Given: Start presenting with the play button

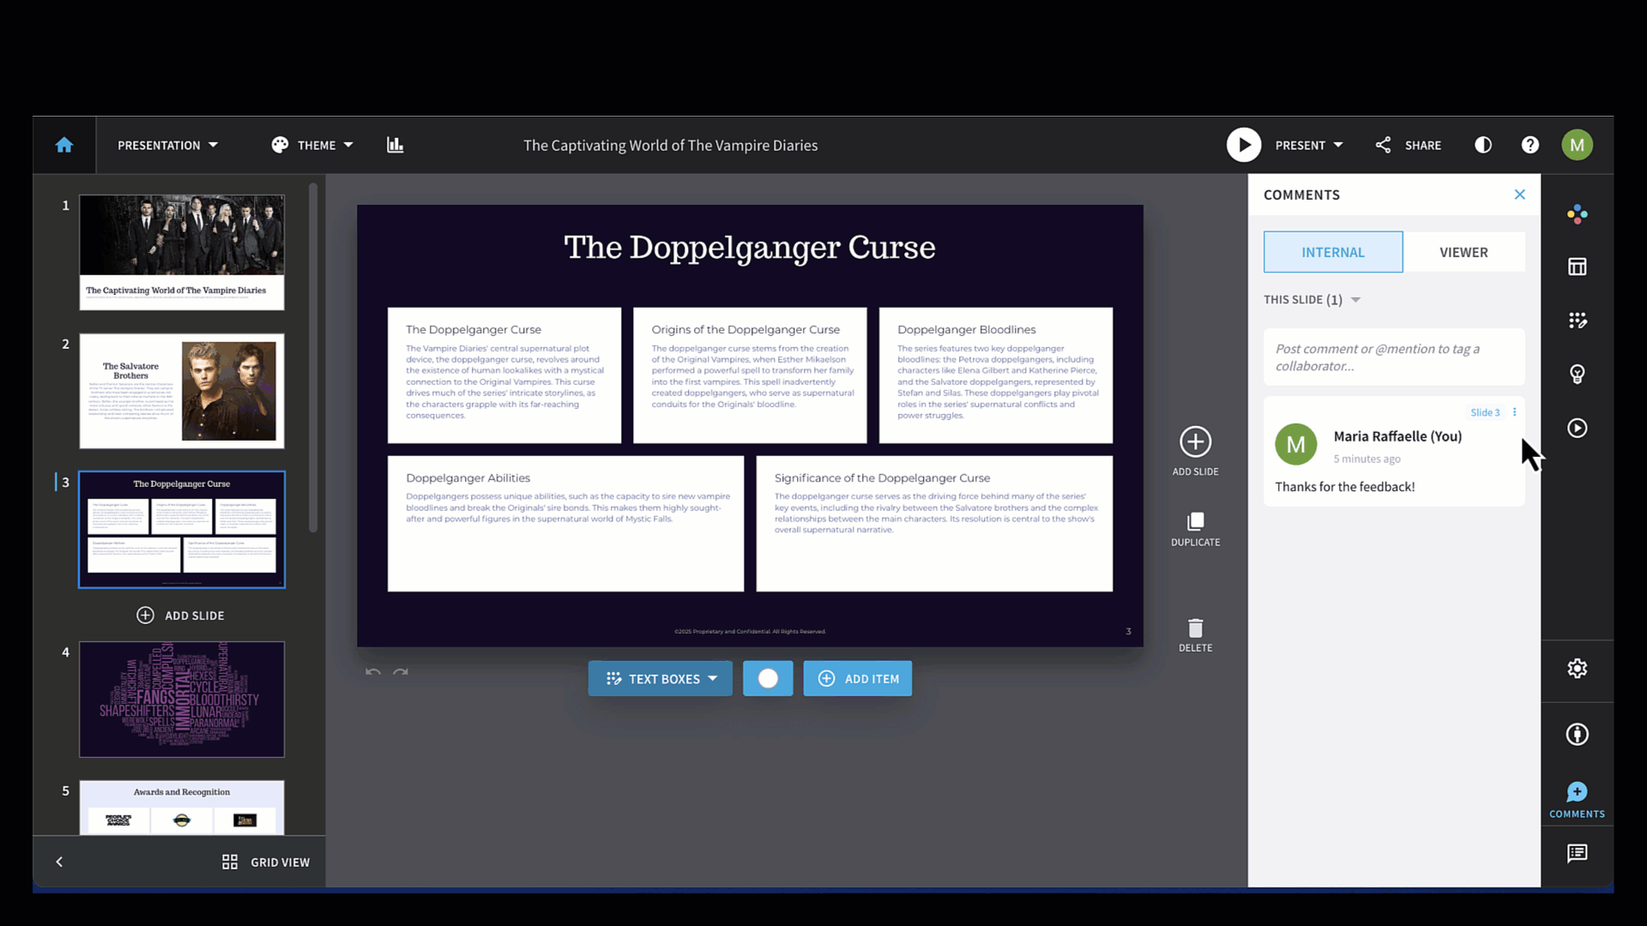Looking at the screenshot, I should pos(1244,146).
